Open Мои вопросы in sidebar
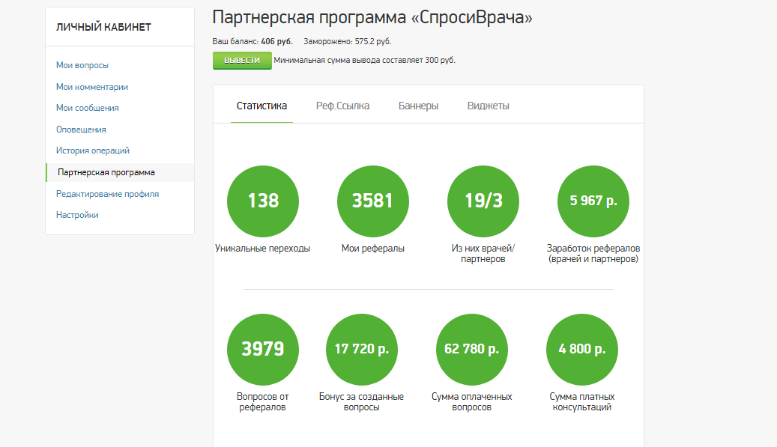 (82, 65)
